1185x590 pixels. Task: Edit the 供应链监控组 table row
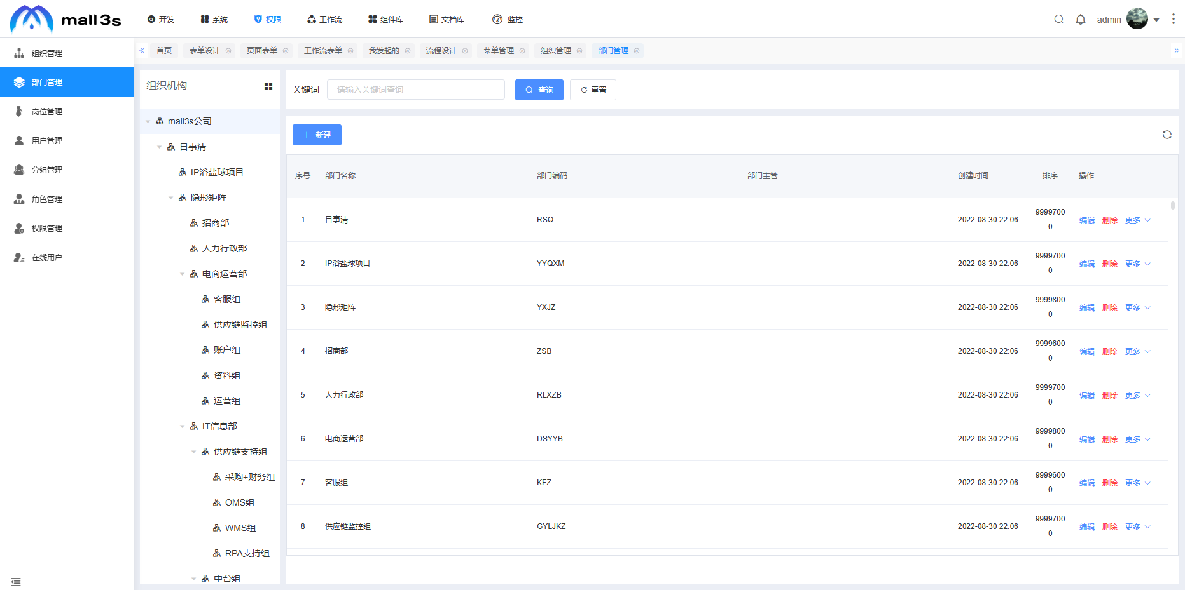(1087, 527)
